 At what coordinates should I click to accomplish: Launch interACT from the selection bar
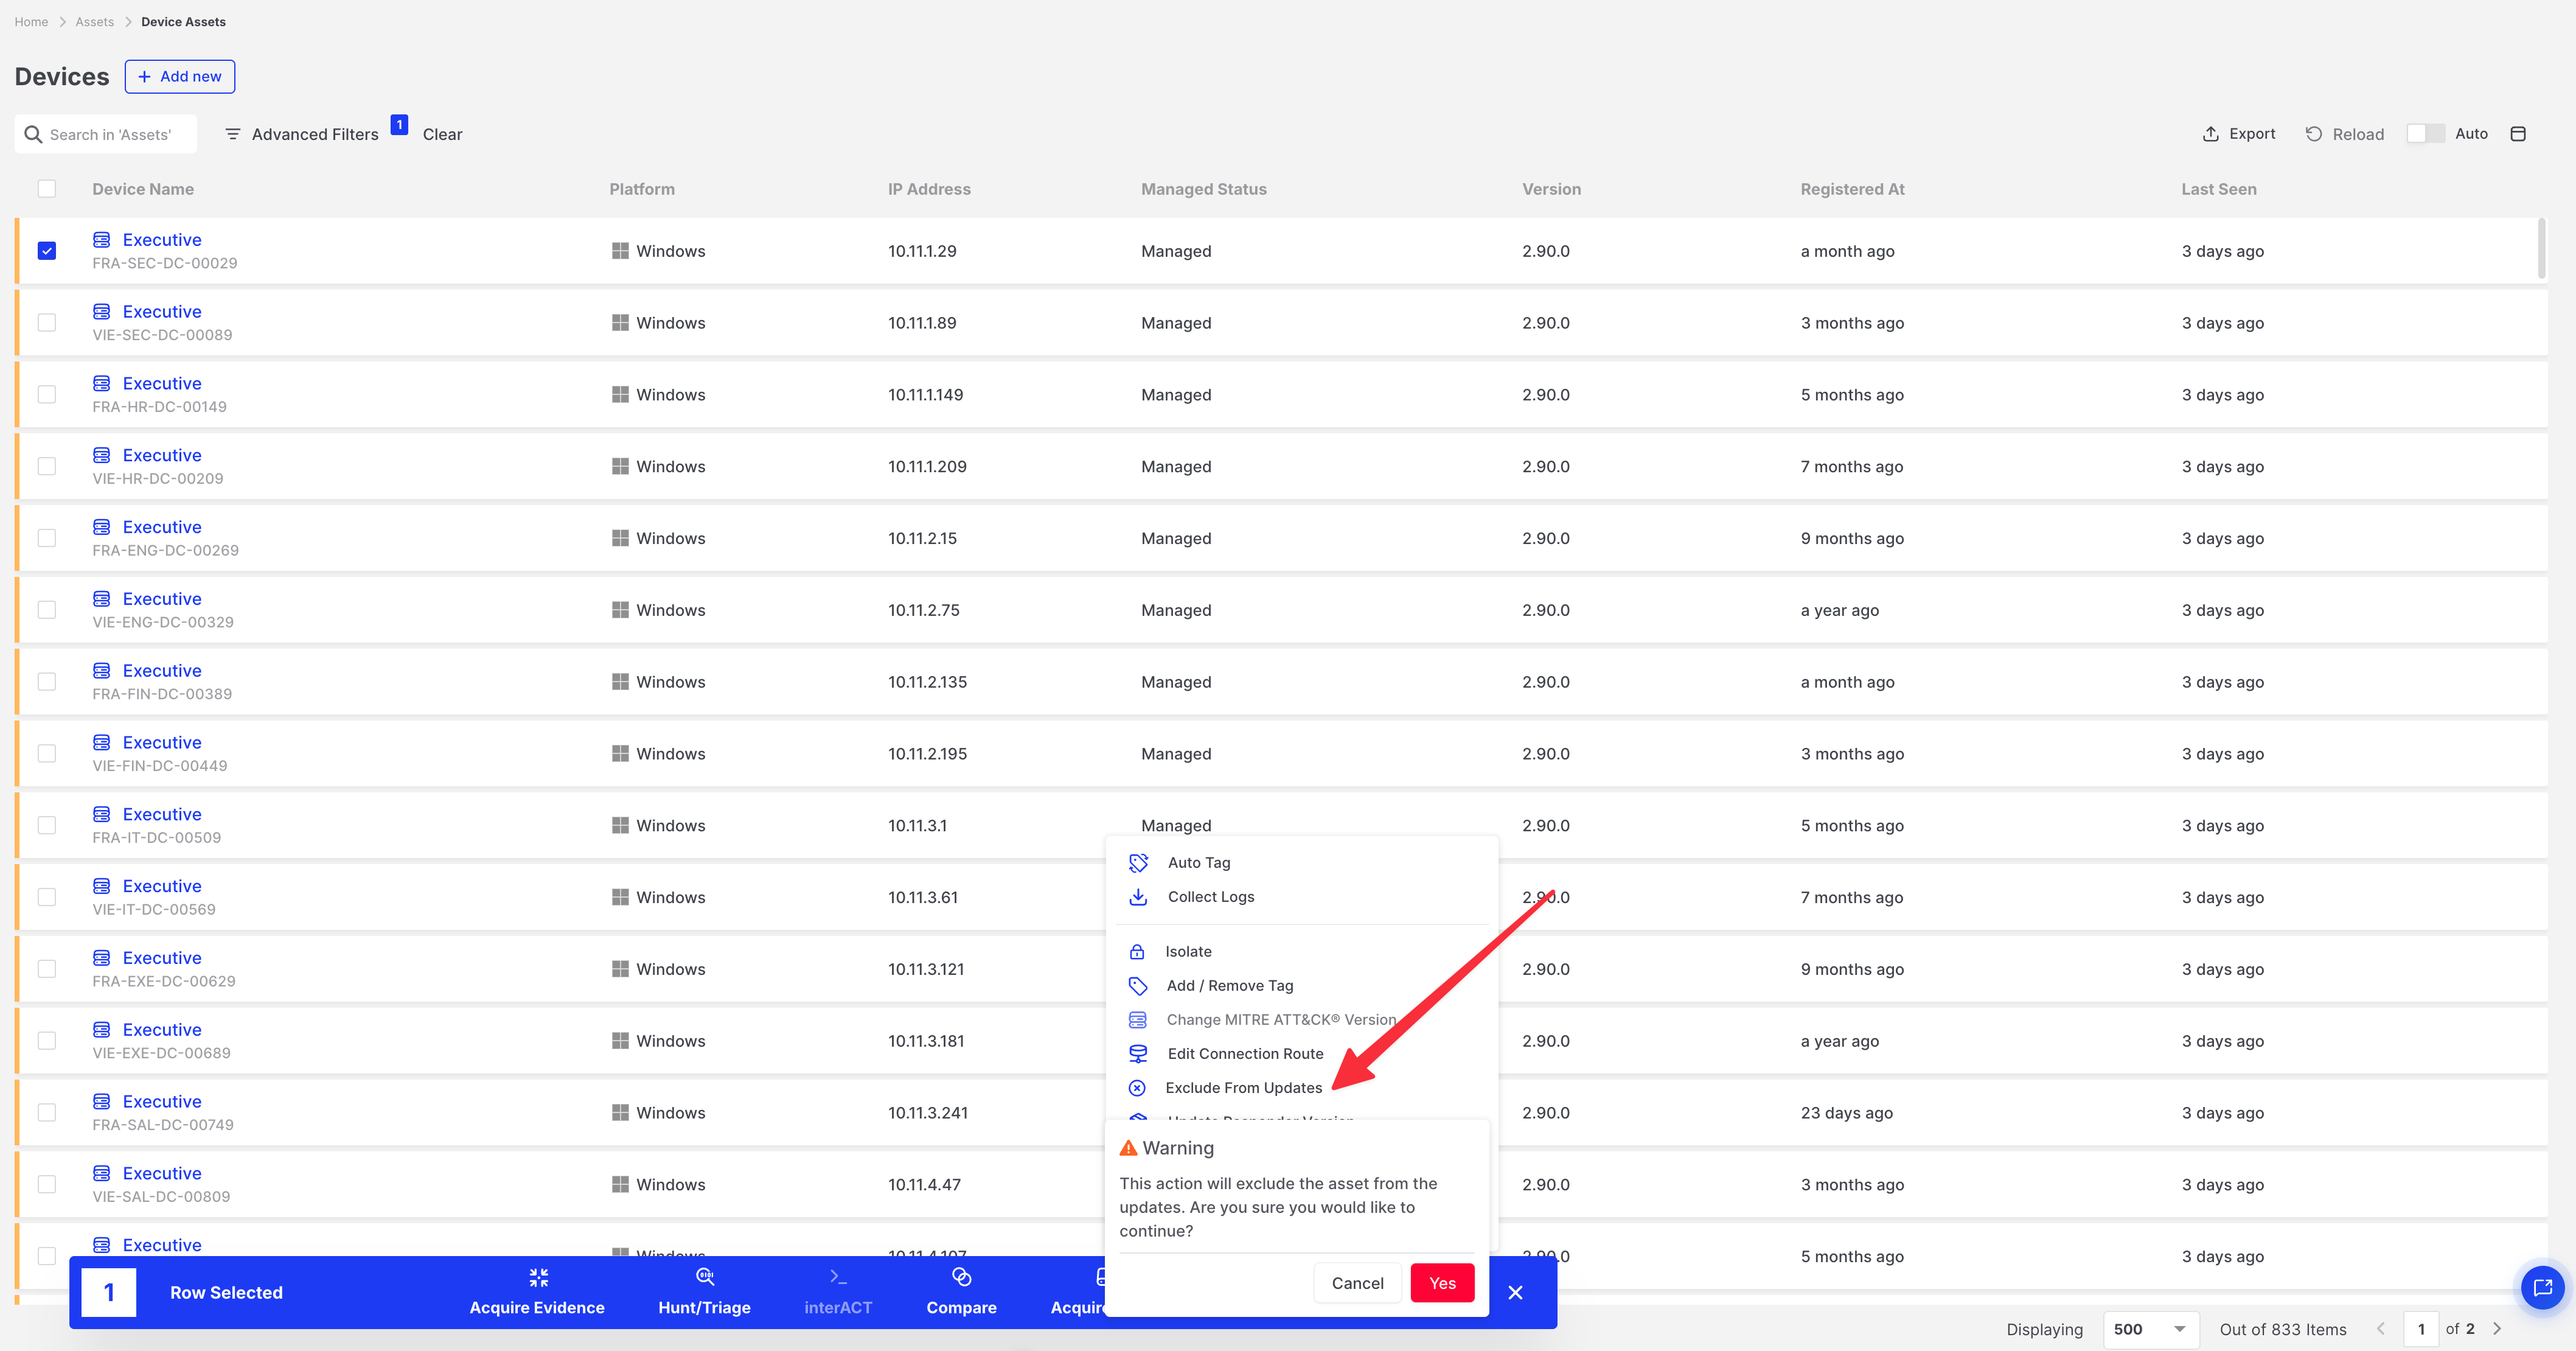click(x=838, y=1292)
